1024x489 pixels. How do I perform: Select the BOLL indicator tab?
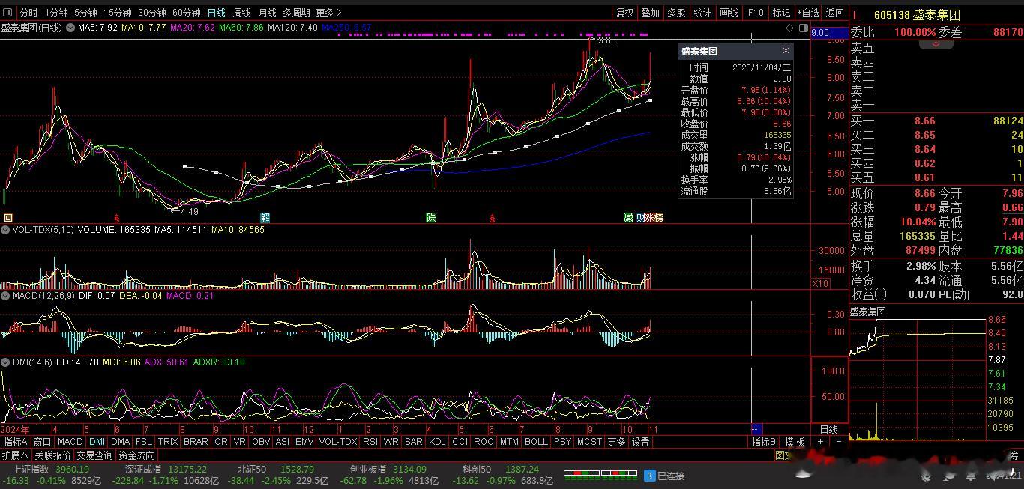(536, 443)
